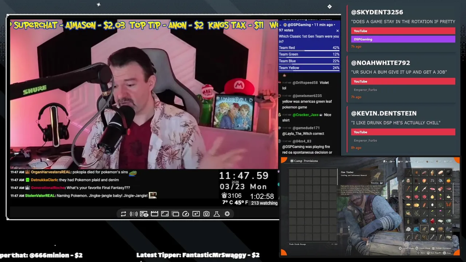Click the @NOAHWHITE792 username heading
The height and width of the screenshot is (262, 466).
[x=380, y=63]
